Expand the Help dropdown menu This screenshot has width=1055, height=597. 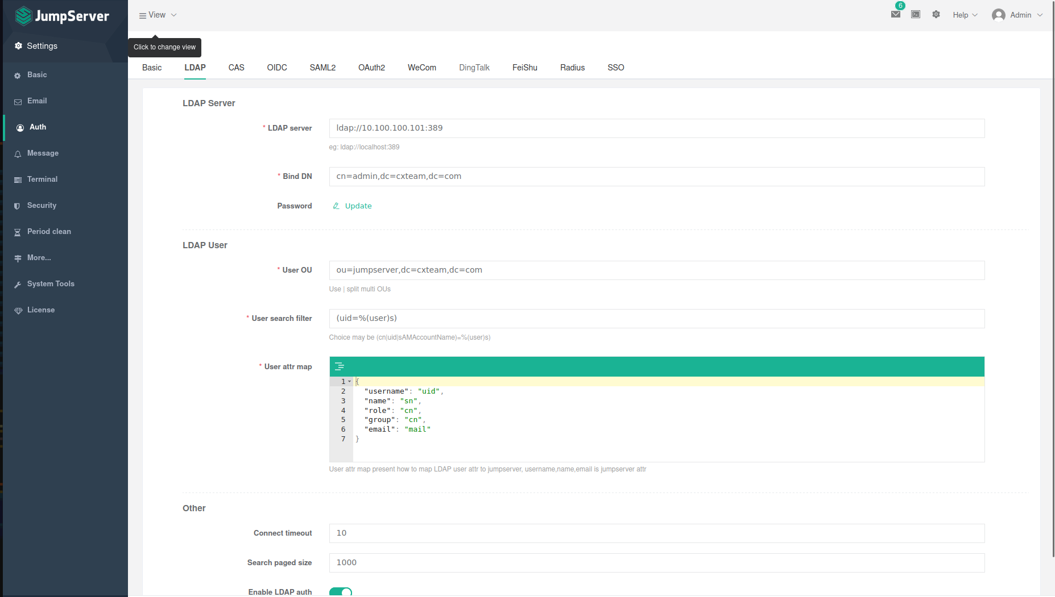coord(965,15)
